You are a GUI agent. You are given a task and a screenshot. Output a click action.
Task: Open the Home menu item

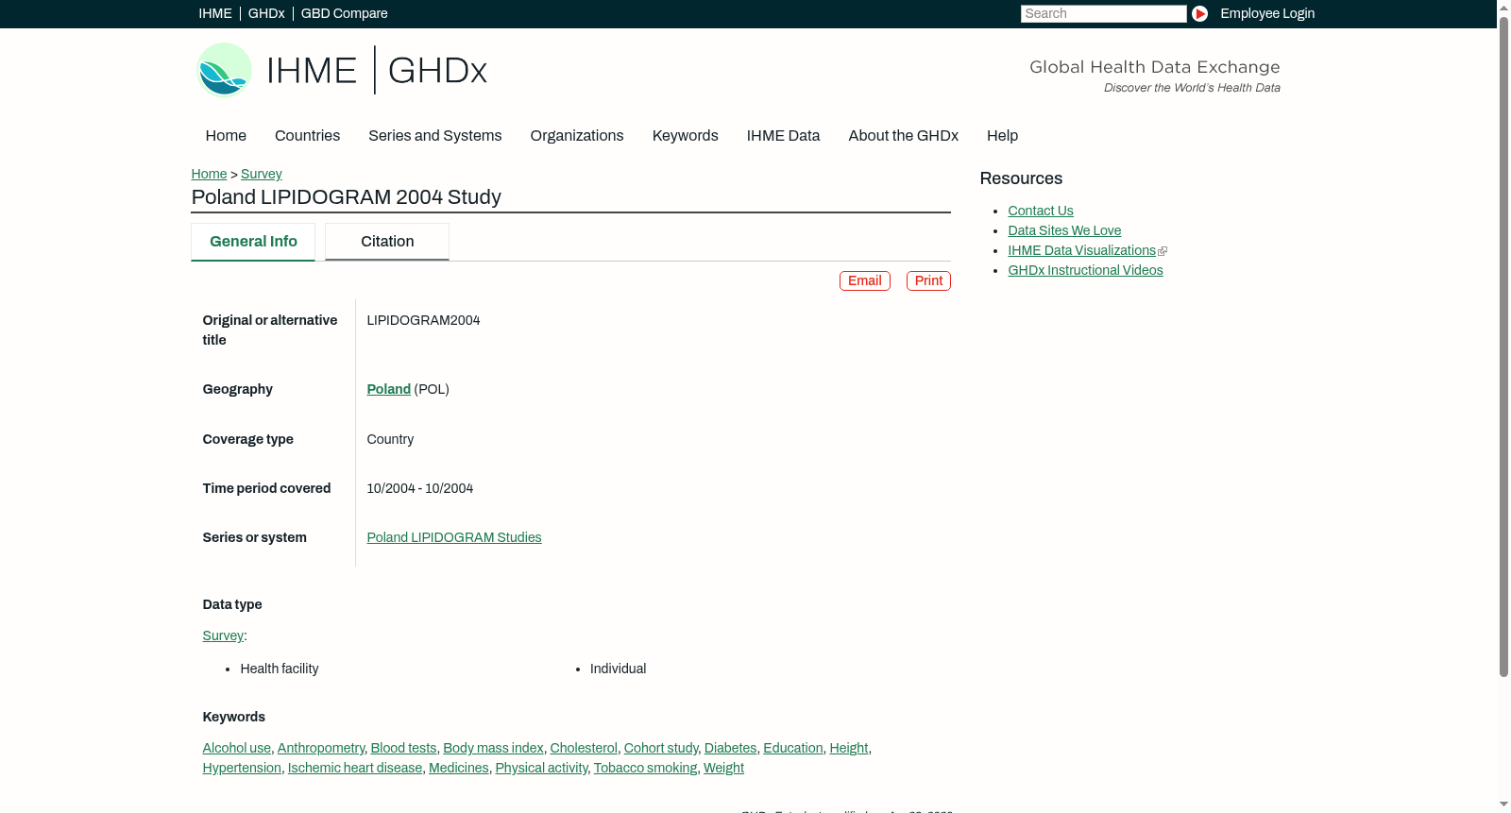click(226, 136)
